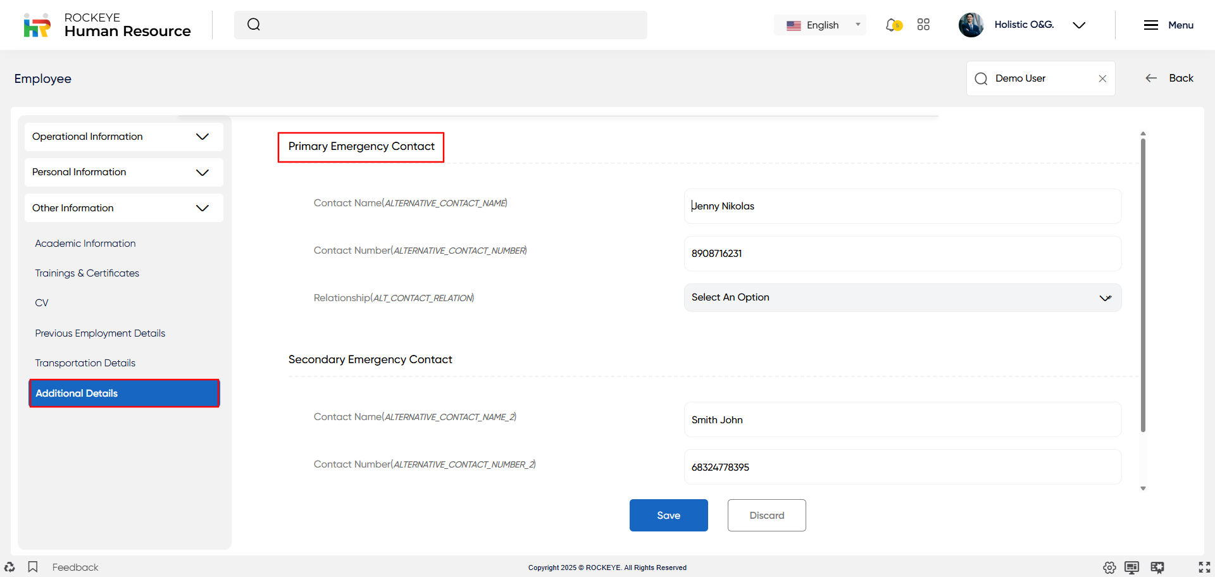Click the search magnifier icon in top bar
The width and height of the screenshot is (1215, 577).
[x=254, y=25]
